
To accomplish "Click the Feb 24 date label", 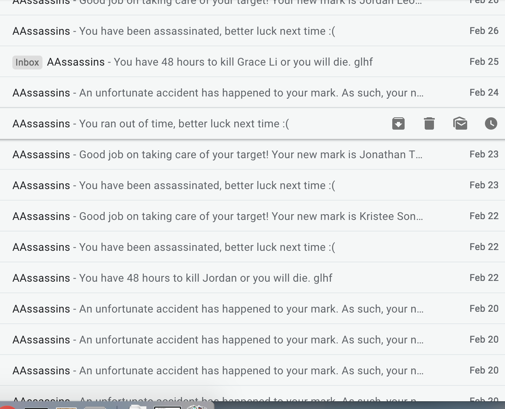I will (484, 93).
